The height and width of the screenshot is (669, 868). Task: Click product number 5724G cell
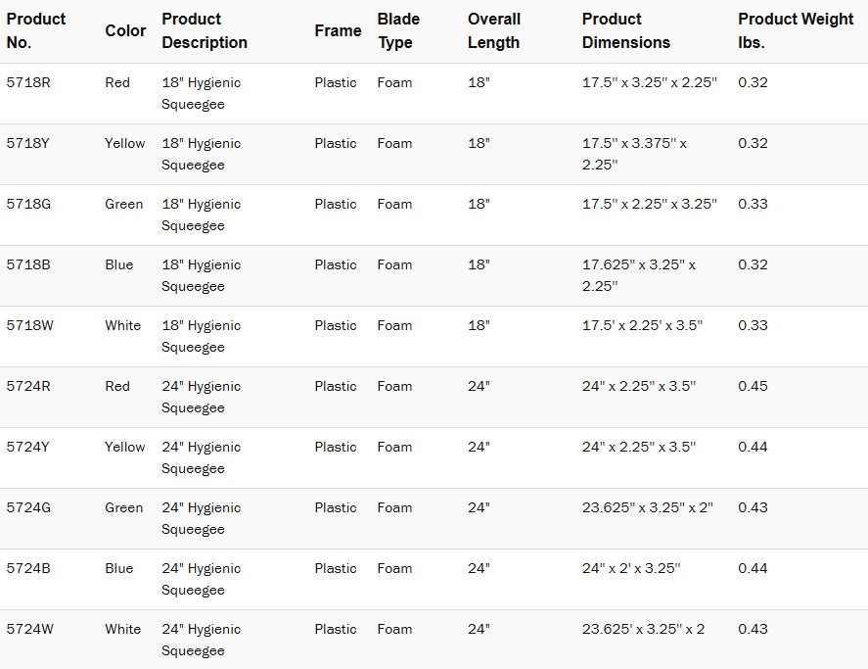pos(28,507)
